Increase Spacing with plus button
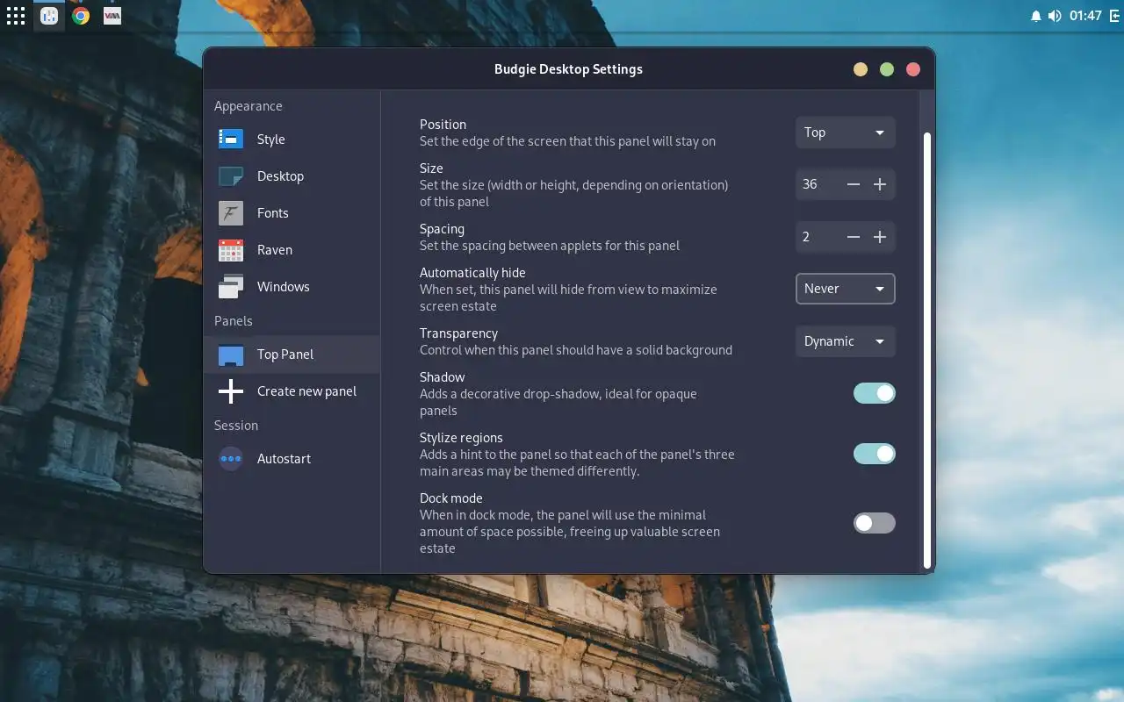The image size is (1124, 702). pyautogui.click(x=880, y=237)
